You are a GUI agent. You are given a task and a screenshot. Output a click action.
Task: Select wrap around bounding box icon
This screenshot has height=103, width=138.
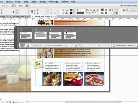106,10
